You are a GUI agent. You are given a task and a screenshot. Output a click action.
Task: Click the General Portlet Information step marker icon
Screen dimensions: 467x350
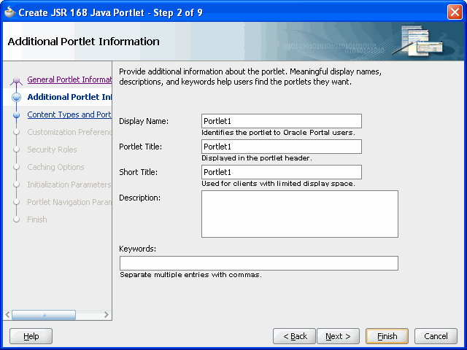pos(16,80)
